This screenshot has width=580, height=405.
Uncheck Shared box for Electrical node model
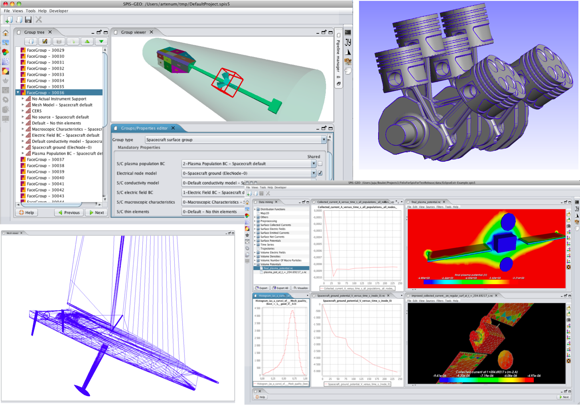pos(320,173)
